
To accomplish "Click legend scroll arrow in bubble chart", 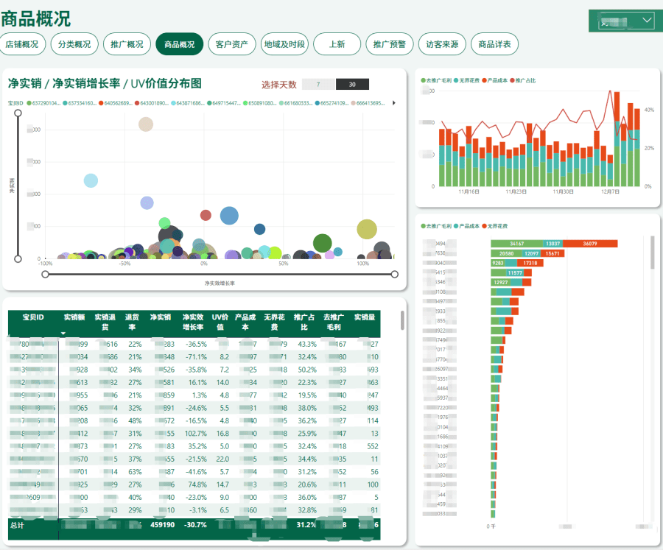I will point(394,103).
